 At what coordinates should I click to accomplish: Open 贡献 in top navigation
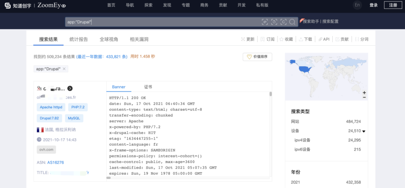223,5
